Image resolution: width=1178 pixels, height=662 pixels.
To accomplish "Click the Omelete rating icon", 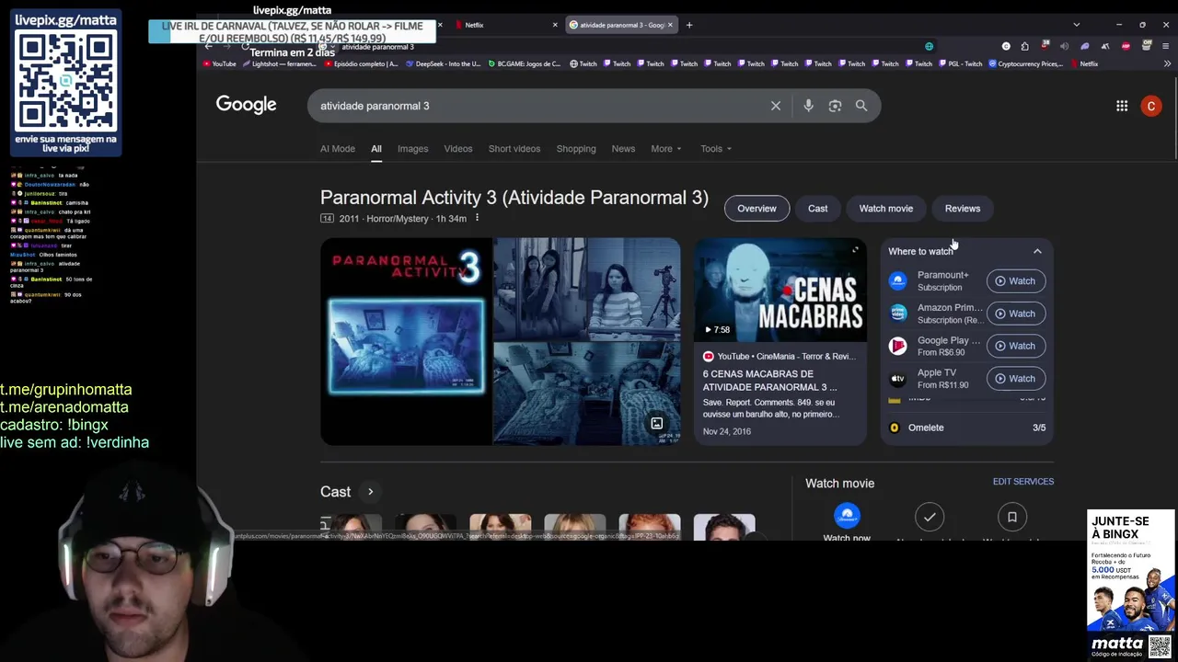I will tap(895, 428).
